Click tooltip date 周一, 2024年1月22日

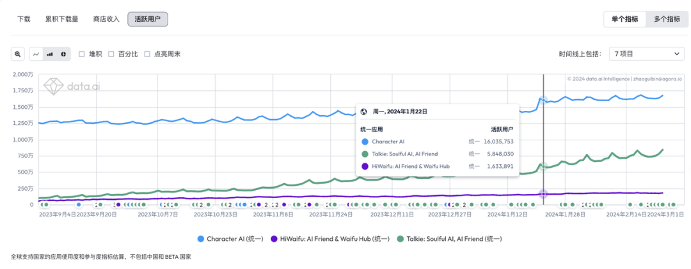[x=400, y=112]
